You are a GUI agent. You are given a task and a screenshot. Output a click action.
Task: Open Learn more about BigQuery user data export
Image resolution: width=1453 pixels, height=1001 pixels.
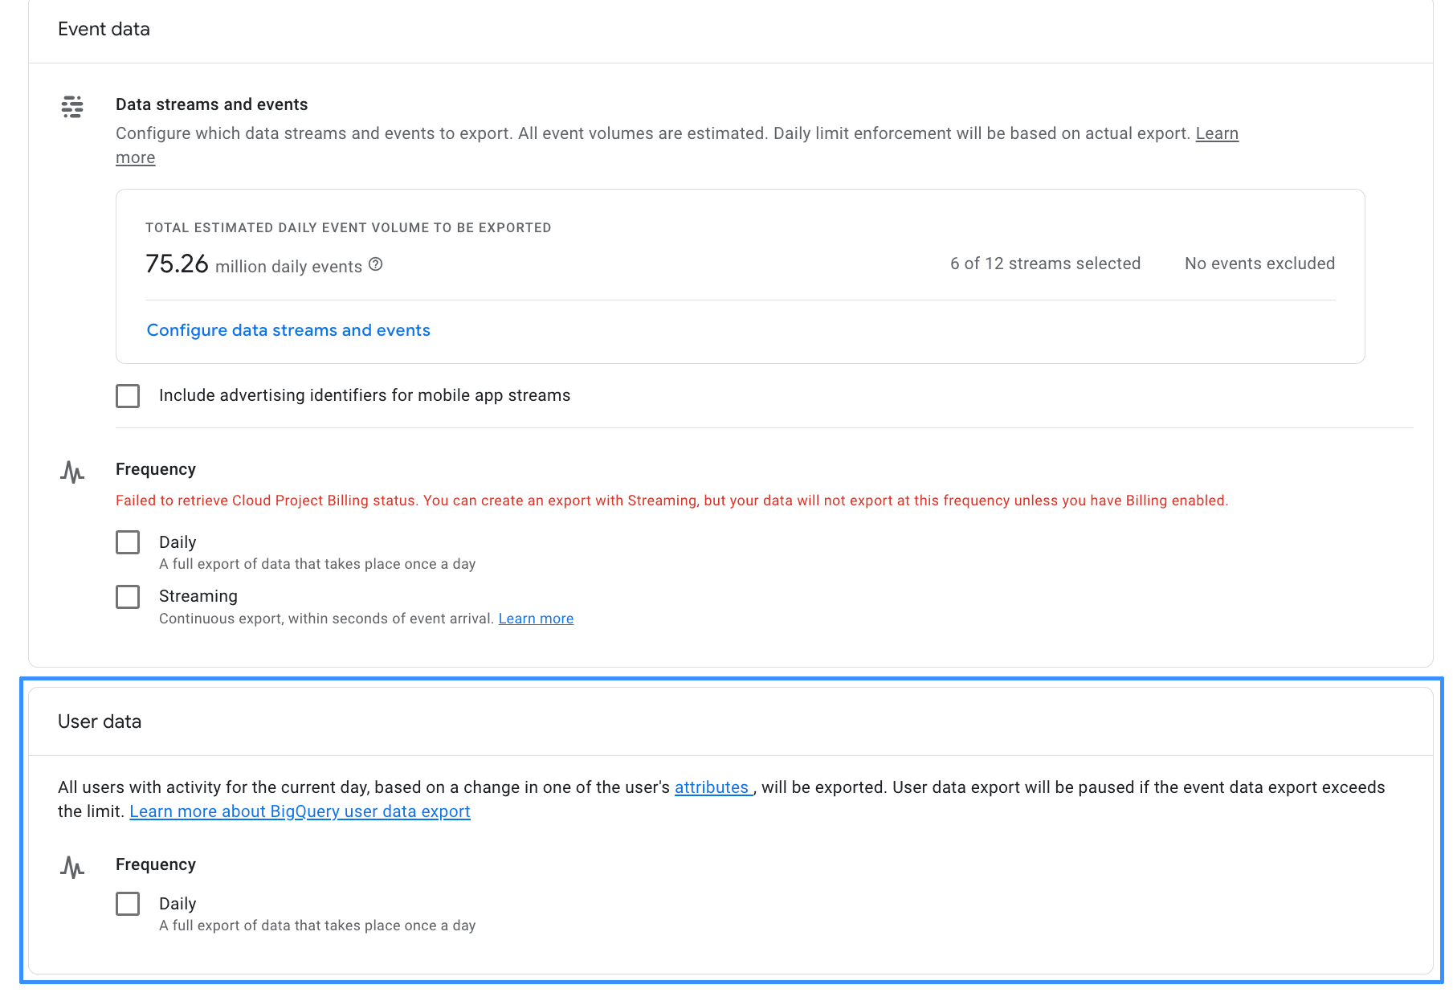click(300, 811)
